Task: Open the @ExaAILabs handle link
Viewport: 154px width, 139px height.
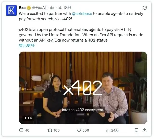Action: tap(44, 8)
